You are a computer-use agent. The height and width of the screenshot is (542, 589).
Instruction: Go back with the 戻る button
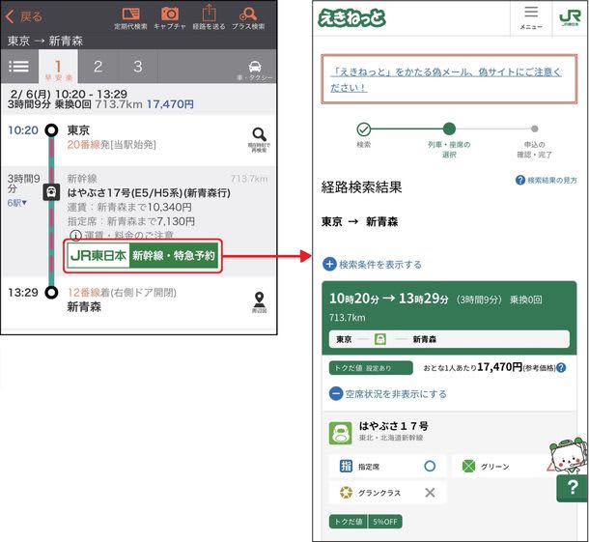24,16
